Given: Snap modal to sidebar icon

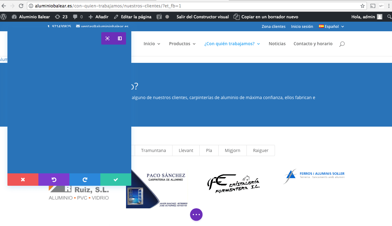Looking at the screenshot, I should coord(120,38).
